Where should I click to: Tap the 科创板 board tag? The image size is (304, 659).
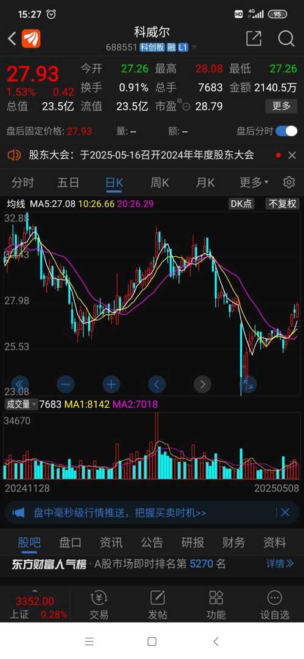[152, 47]
